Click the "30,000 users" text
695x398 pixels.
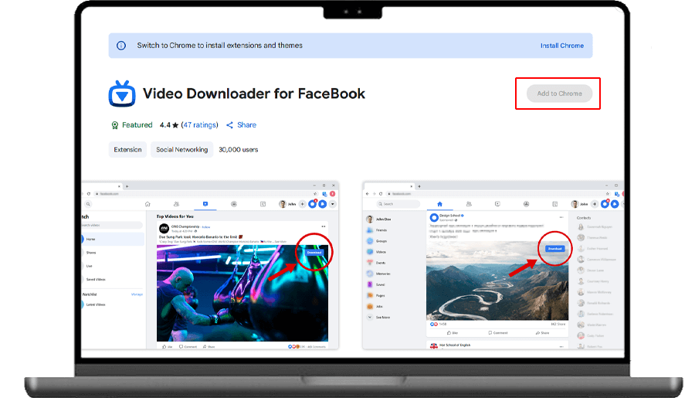point(238,149)
